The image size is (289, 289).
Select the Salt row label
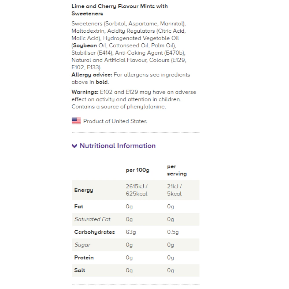(80, 270)
